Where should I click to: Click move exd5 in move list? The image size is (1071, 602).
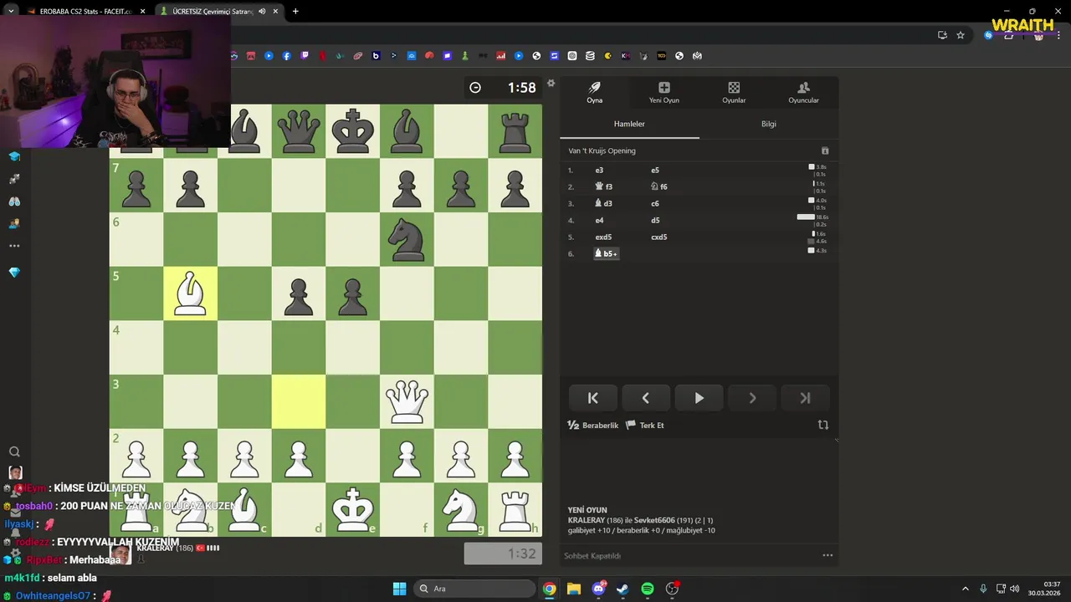pos(603,237)
